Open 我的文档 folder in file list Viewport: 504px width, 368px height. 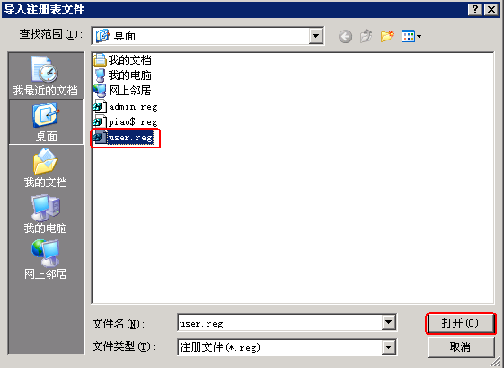click(122, 60)
